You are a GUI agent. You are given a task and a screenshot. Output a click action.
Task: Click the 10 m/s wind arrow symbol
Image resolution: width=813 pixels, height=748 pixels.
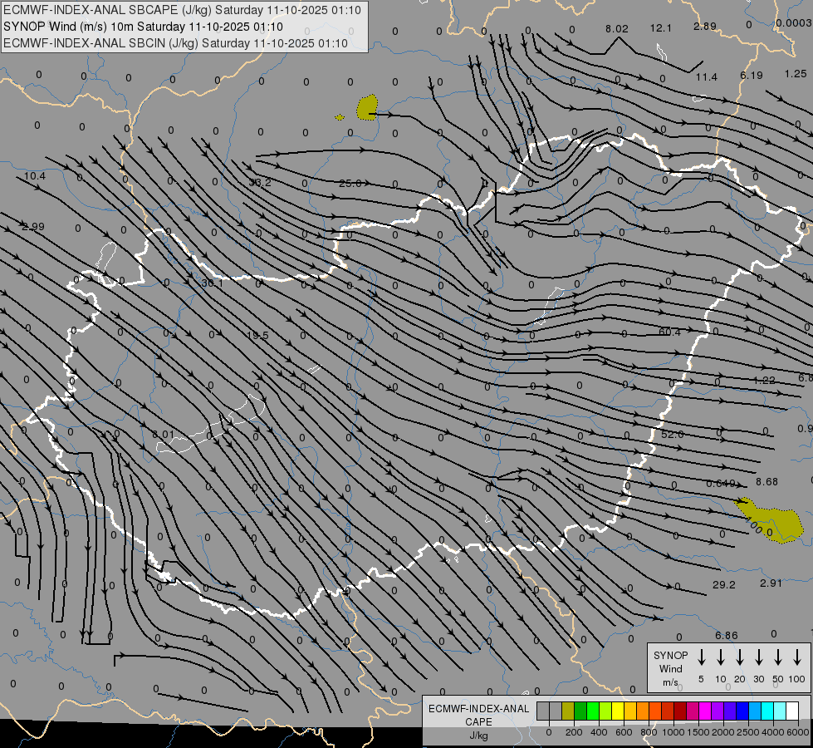pos(721,657)
